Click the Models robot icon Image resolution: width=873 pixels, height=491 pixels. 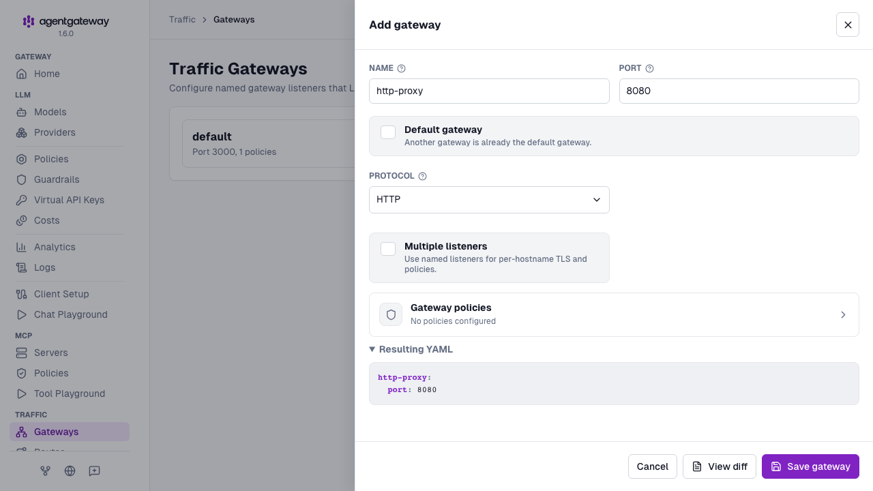[x=22, y=112]
